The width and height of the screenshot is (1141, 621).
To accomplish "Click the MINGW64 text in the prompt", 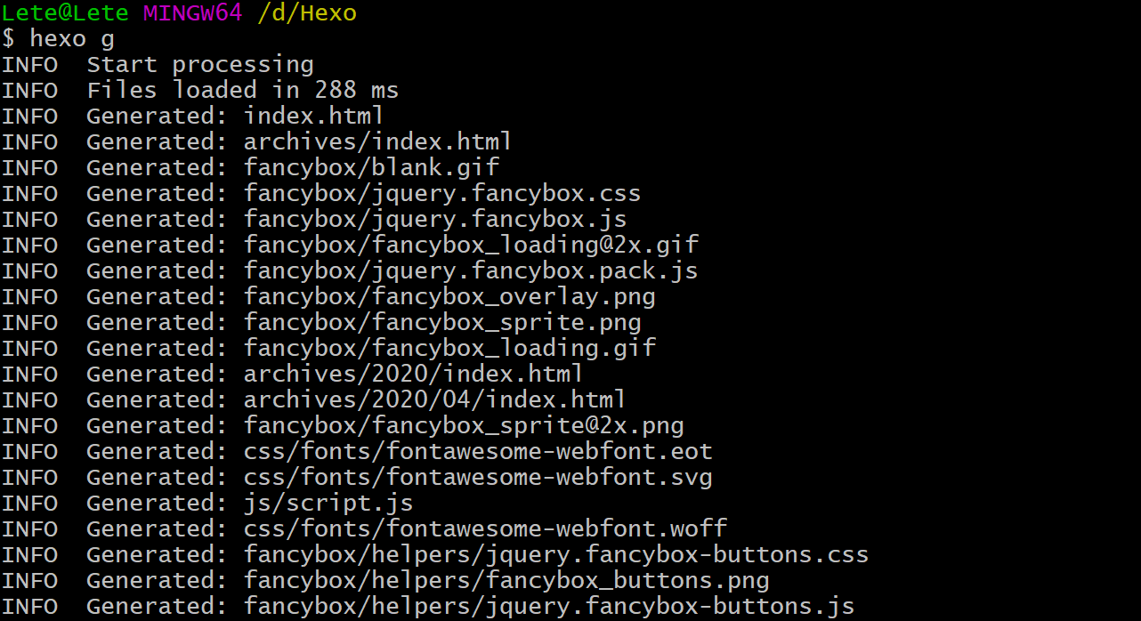I will [192, 13].
